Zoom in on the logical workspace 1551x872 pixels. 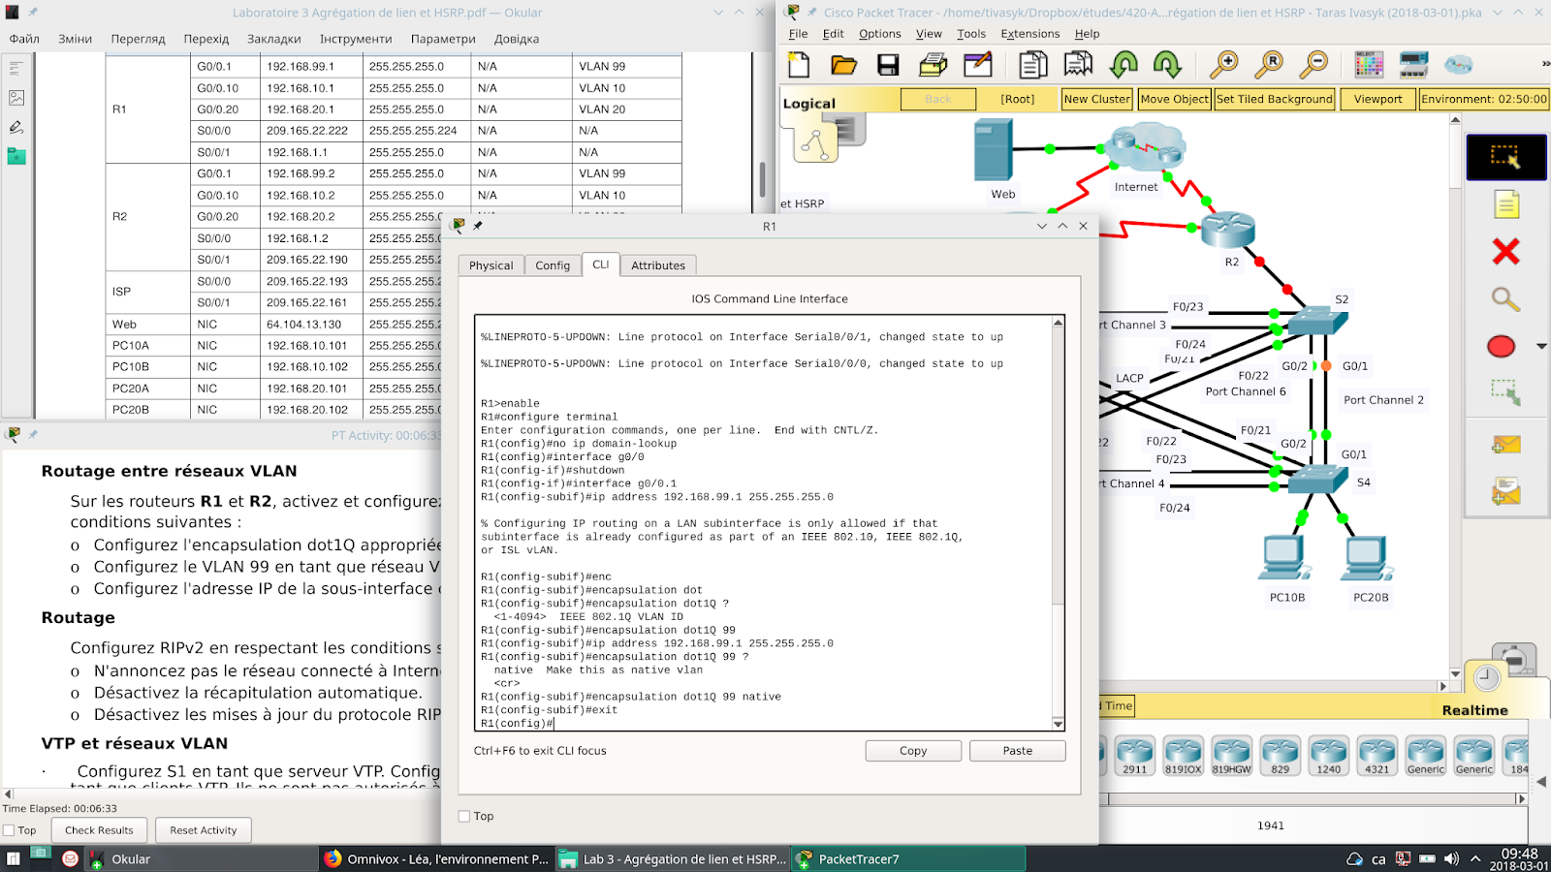[1223, 65]
